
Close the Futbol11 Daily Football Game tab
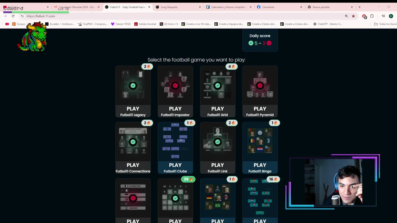pyautogui.click(x=149, y=7)
